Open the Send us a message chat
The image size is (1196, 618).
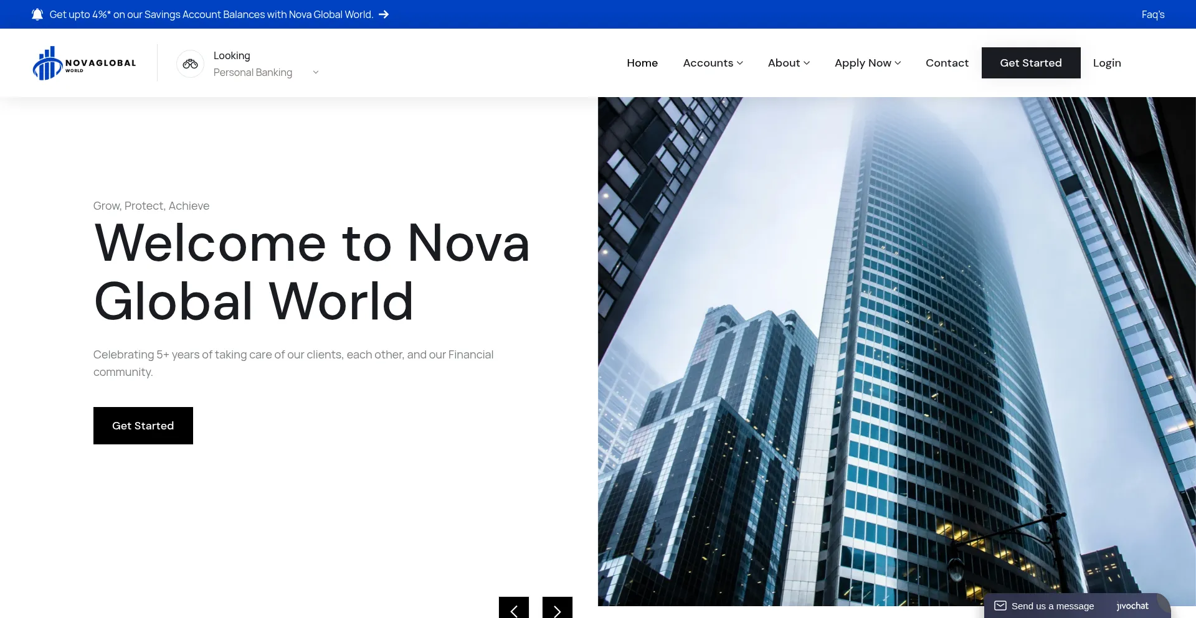pyautogui.click(x=1053, y=606)
